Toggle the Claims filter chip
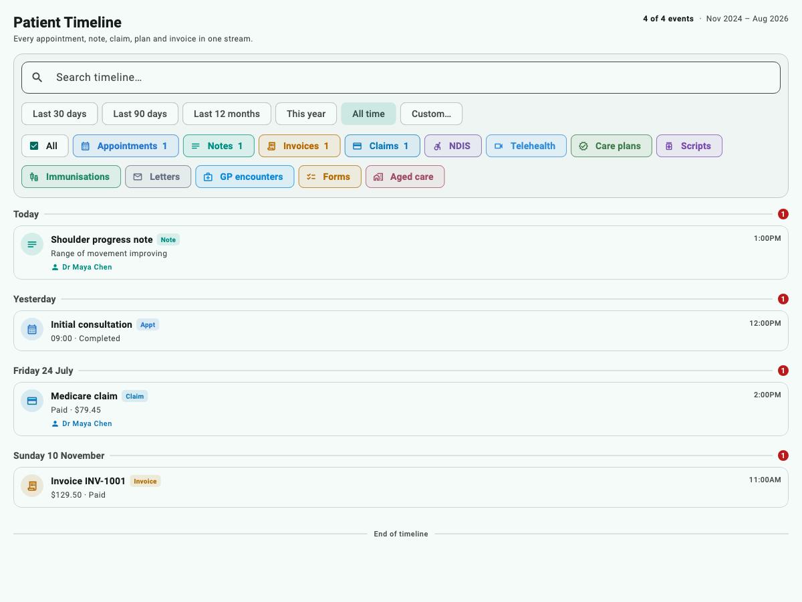The height and width of the screenshot is (602, 802). click(x=382, y=146)
